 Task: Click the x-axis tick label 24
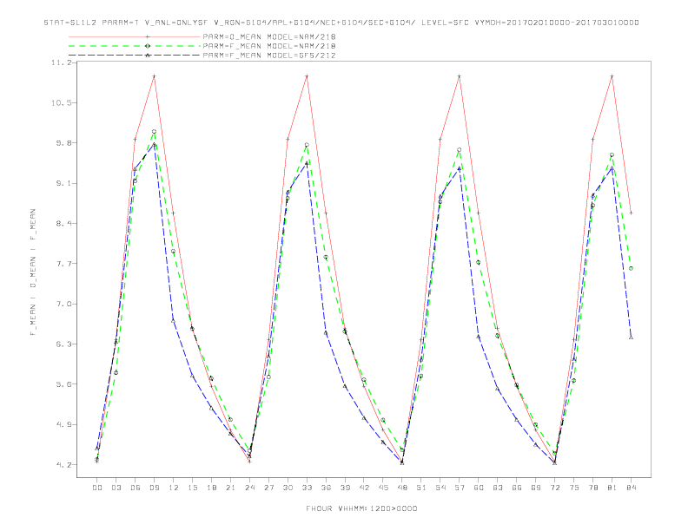click(x=249, y=488)
